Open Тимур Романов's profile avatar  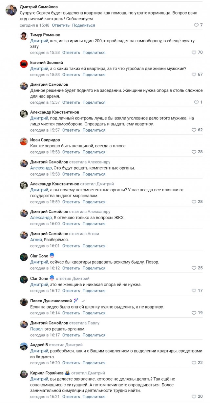[24, 36]
